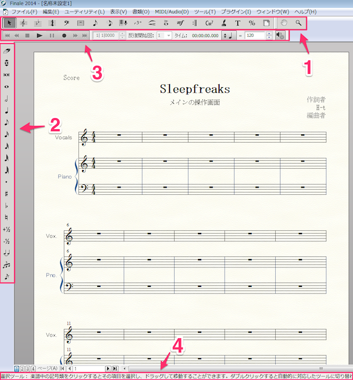Switch to layer 1
353x380 pixels.
17,369
